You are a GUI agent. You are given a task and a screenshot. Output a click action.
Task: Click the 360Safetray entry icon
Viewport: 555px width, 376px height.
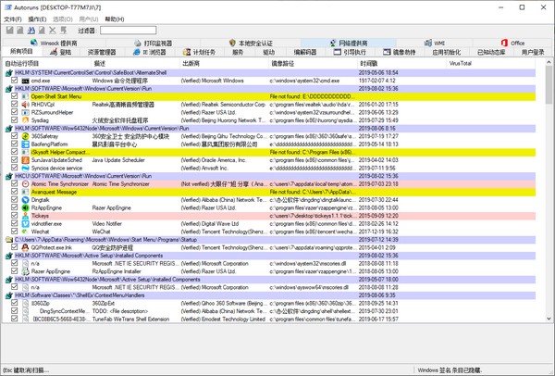click(24, 136)
